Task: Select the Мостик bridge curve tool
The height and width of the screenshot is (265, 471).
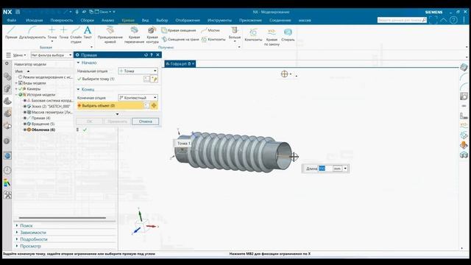Action: [x=210, y=30]
